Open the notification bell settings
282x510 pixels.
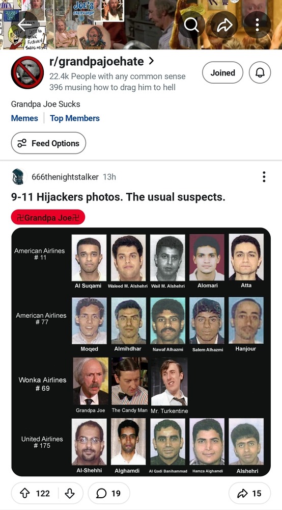pyautogui.click(x=260, y=72)
